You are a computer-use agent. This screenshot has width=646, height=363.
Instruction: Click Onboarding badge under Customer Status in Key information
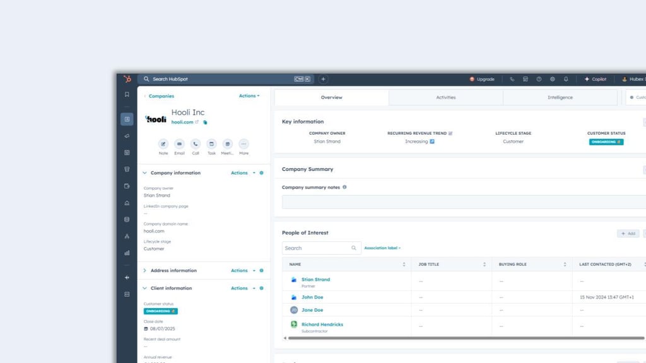(x=606, y=142)
